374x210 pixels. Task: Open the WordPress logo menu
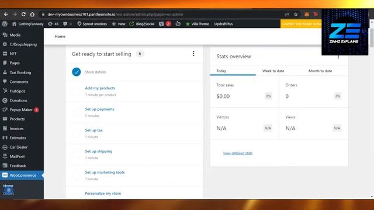[5, 24]
